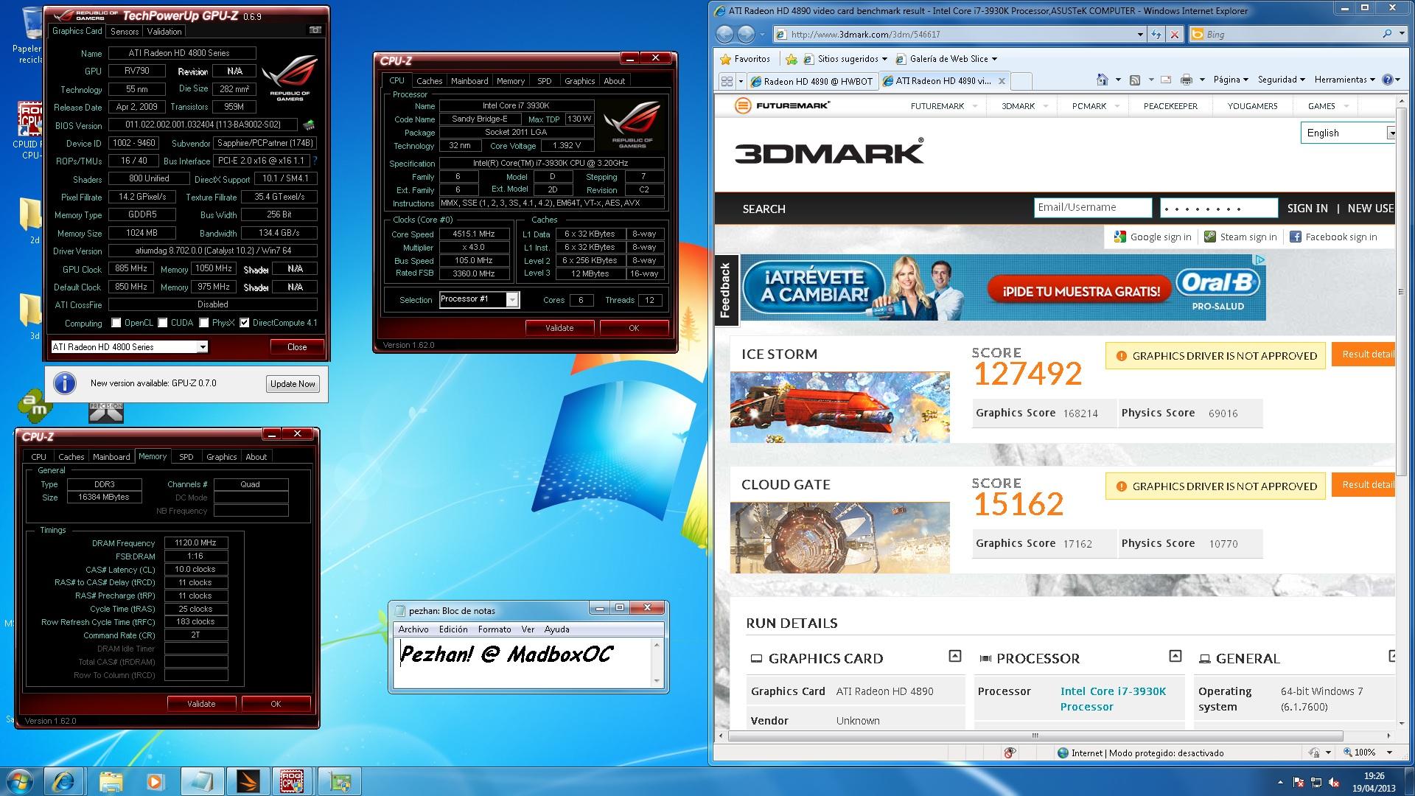The width and height of the screenshot is (1415, 796).
Task: Go back in Internet Explorer
Action: (725, 34)
